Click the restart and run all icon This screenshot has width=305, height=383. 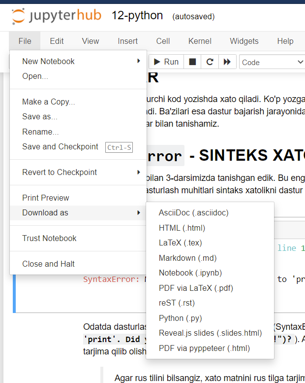(x=227, y=62)
